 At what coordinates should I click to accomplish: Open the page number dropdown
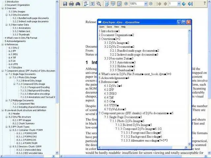pos(179,4)
